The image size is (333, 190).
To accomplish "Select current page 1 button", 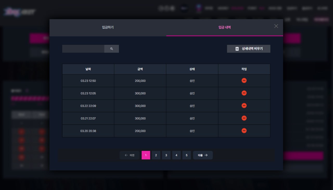I will (146, 155).
